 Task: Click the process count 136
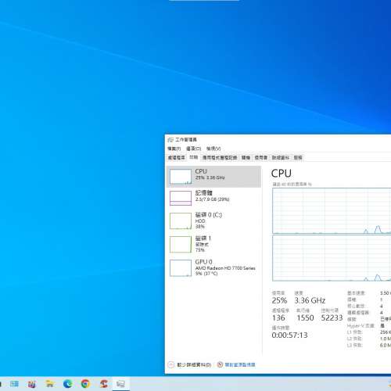tap(278, 317)
